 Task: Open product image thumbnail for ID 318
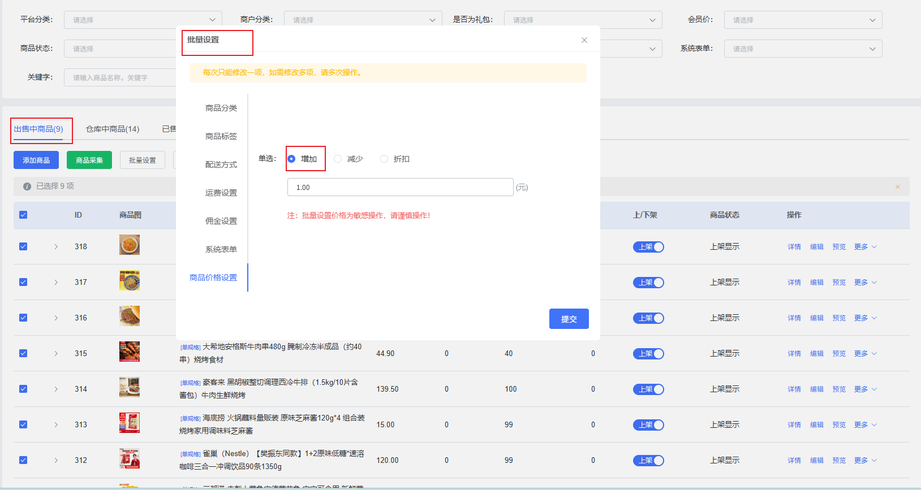click(x=130, y=245)
